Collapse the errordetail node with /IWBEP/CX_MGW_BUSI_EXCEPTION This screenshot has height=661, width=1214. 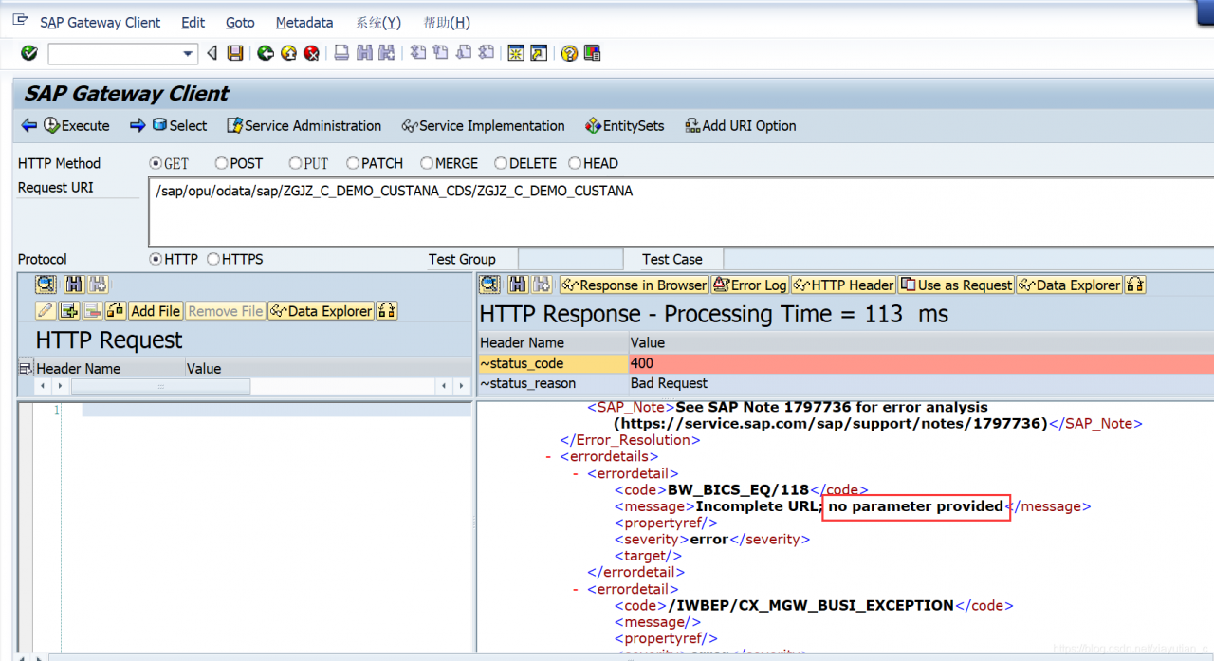tap(577, 589)
